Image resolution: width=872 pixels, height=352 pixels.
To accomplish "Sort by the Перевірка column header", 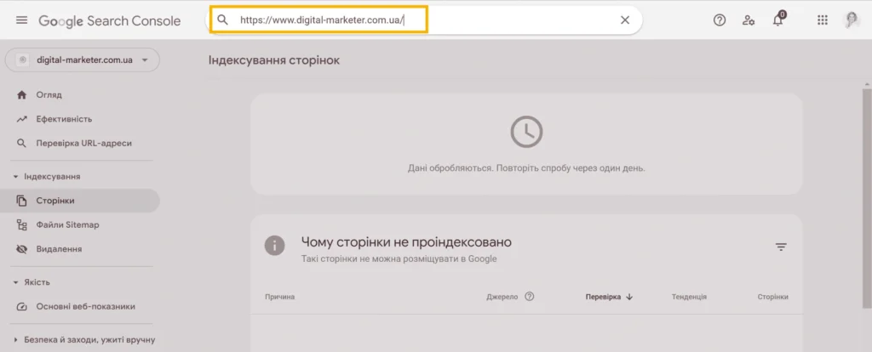I will (609, 297).
